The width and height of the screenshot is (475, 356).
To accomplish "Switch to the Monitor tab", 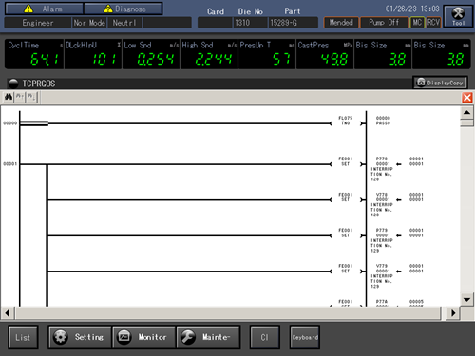I will [143, 337].
